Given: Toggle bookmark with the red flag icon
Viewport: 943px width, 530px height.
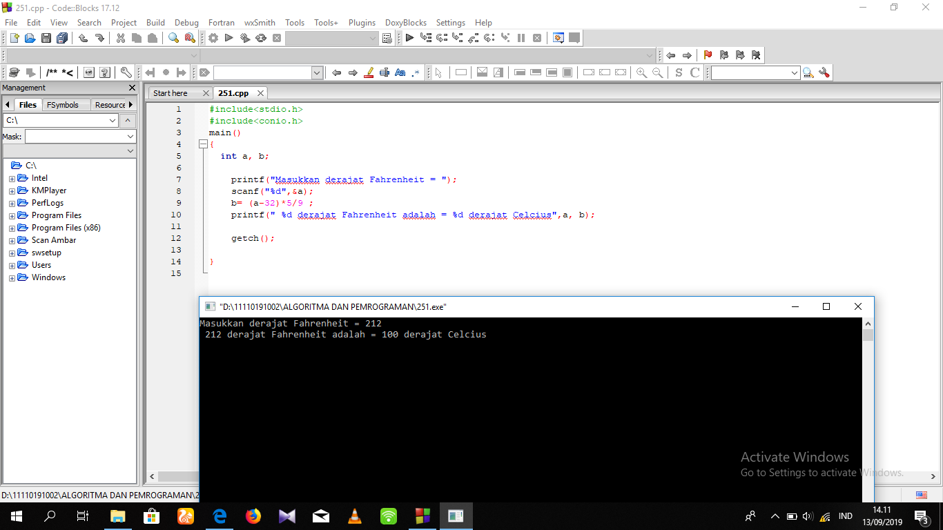Looking at the screenshot, I should pyautogui.click(x=708, y=55).
